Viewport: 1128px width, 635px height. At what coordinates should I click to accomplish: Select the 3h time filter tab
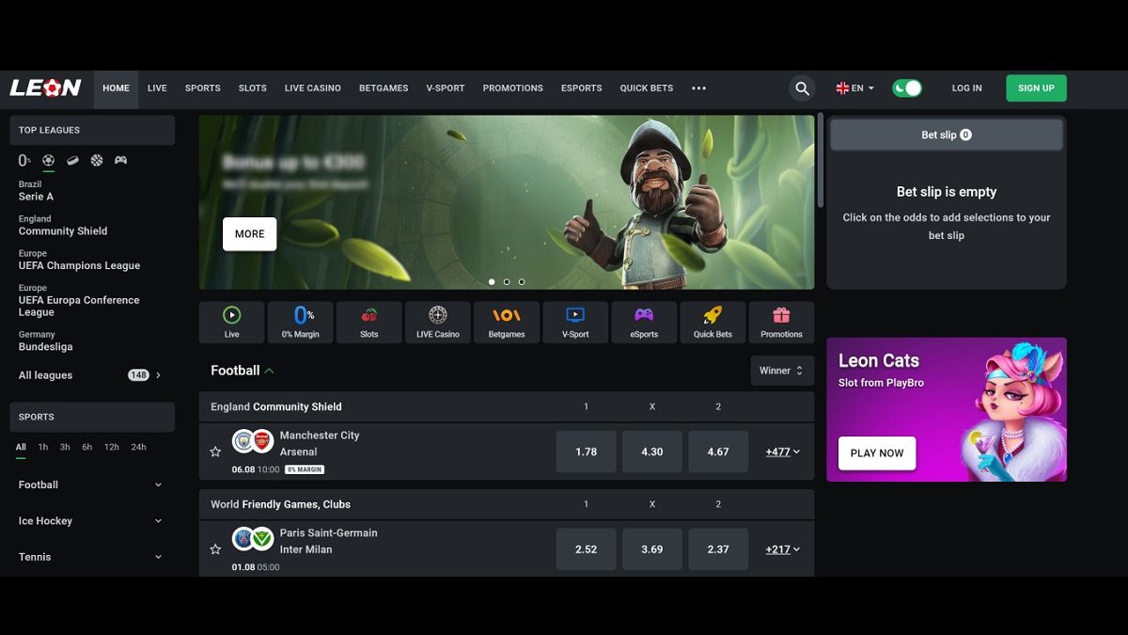(x=65, y=447)
